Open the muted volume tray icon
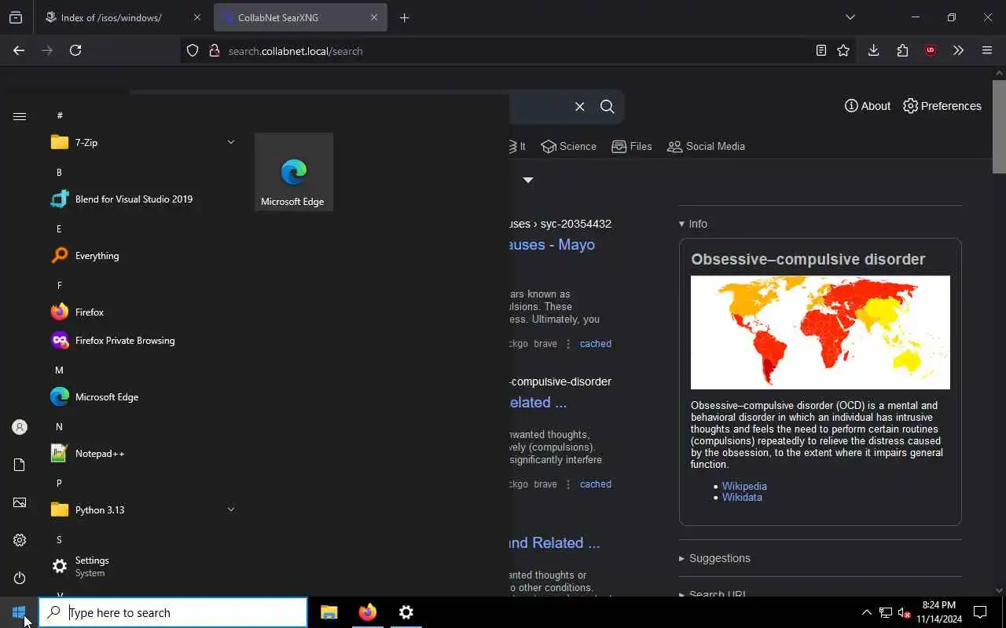1006x628 pixels. coord(904,612)
